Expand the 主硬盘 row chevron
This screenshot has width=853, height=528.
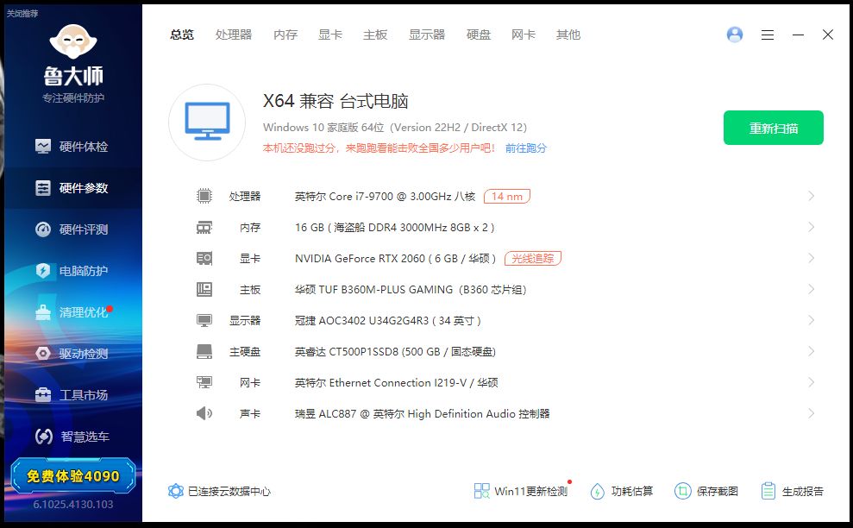pos(811,351)
